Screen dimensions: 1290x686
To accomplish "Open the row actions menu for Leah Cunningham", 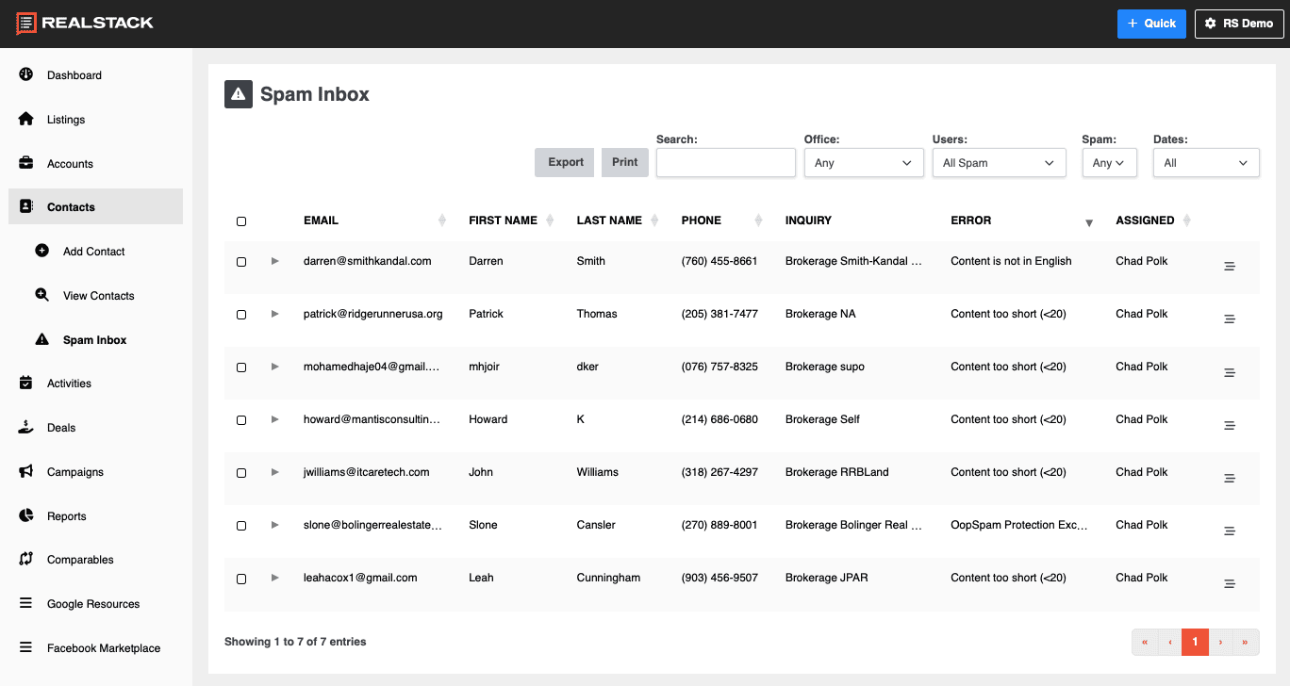I will [1229, 583].
